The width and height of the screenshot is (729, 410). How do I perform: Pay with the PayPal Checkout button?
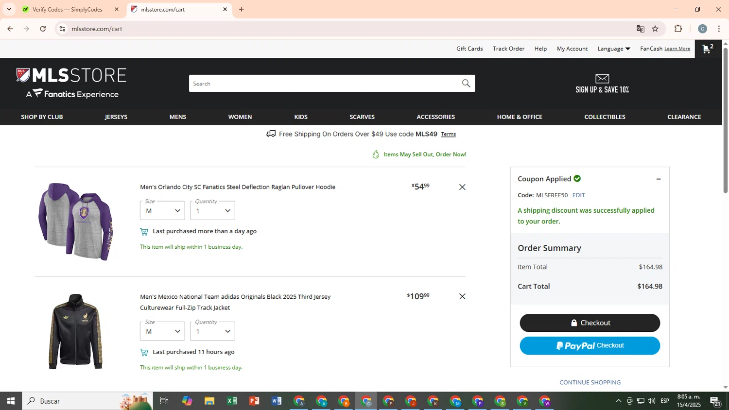click(x=590, y=346)
